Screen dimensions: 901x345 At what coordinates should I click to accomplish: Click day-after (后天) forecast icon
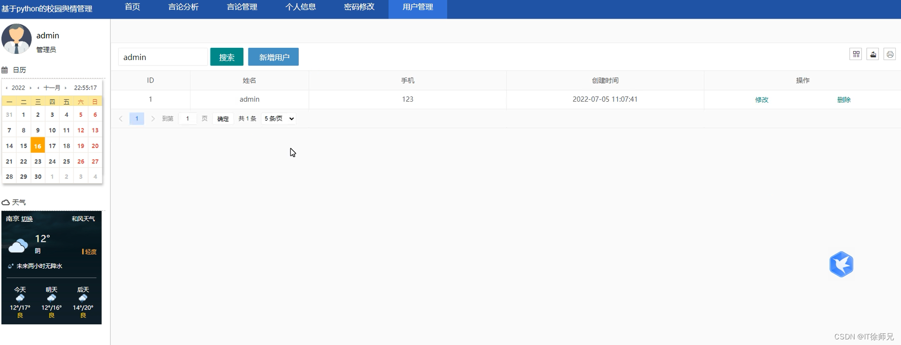[x=83, y=298]
